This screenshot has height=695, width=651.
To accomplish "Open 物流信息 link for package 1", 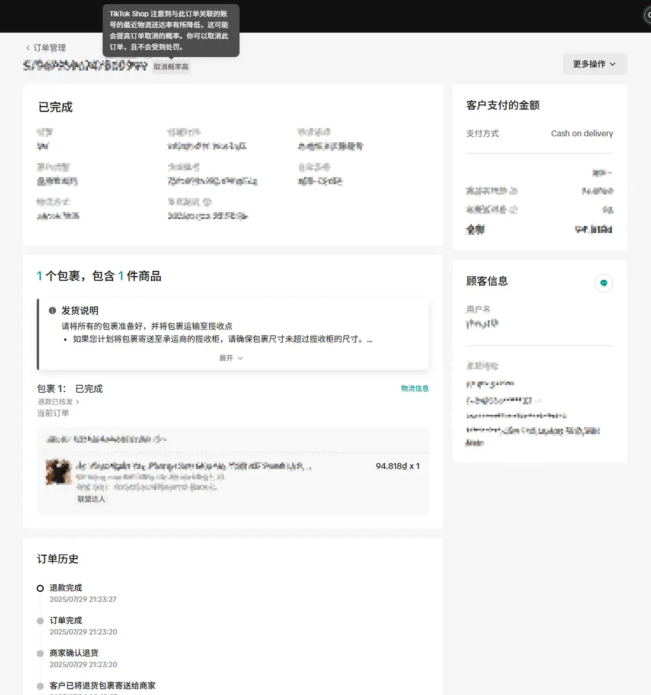I will [x=414, y=388].
